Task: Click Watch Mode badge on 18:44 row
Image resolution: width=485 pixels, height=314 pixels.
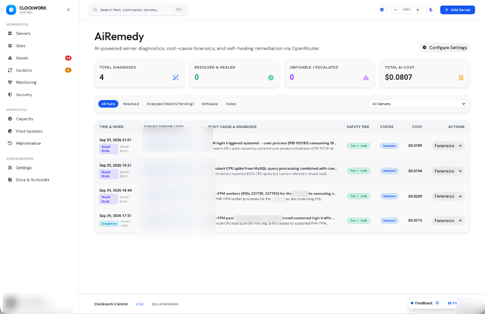Action: 108,199
